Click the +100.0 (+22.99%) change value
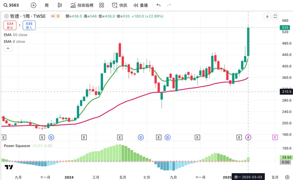The image size is (293, 180). 147,16
